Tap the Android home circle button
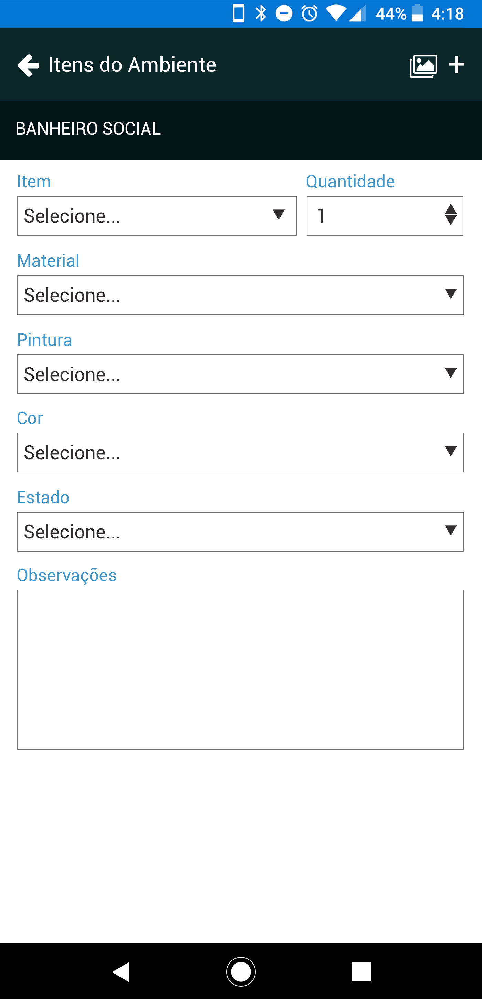Image resolution: width=482 pixels, height=999 pixels. point(241,972)
